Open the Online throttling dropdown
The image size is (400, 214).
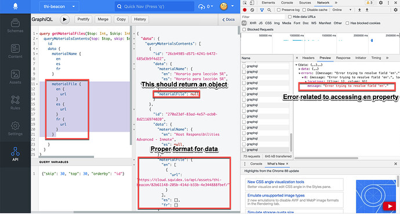click(342, 10)
